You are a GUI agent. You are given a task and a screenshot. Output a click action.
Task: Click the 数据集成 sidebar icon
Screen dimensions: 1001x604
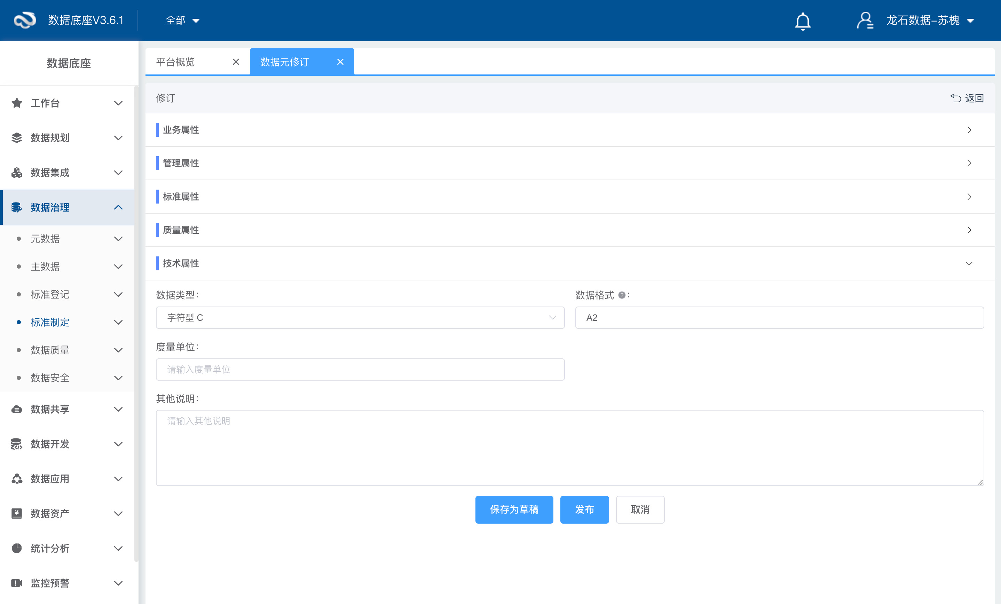17,173
